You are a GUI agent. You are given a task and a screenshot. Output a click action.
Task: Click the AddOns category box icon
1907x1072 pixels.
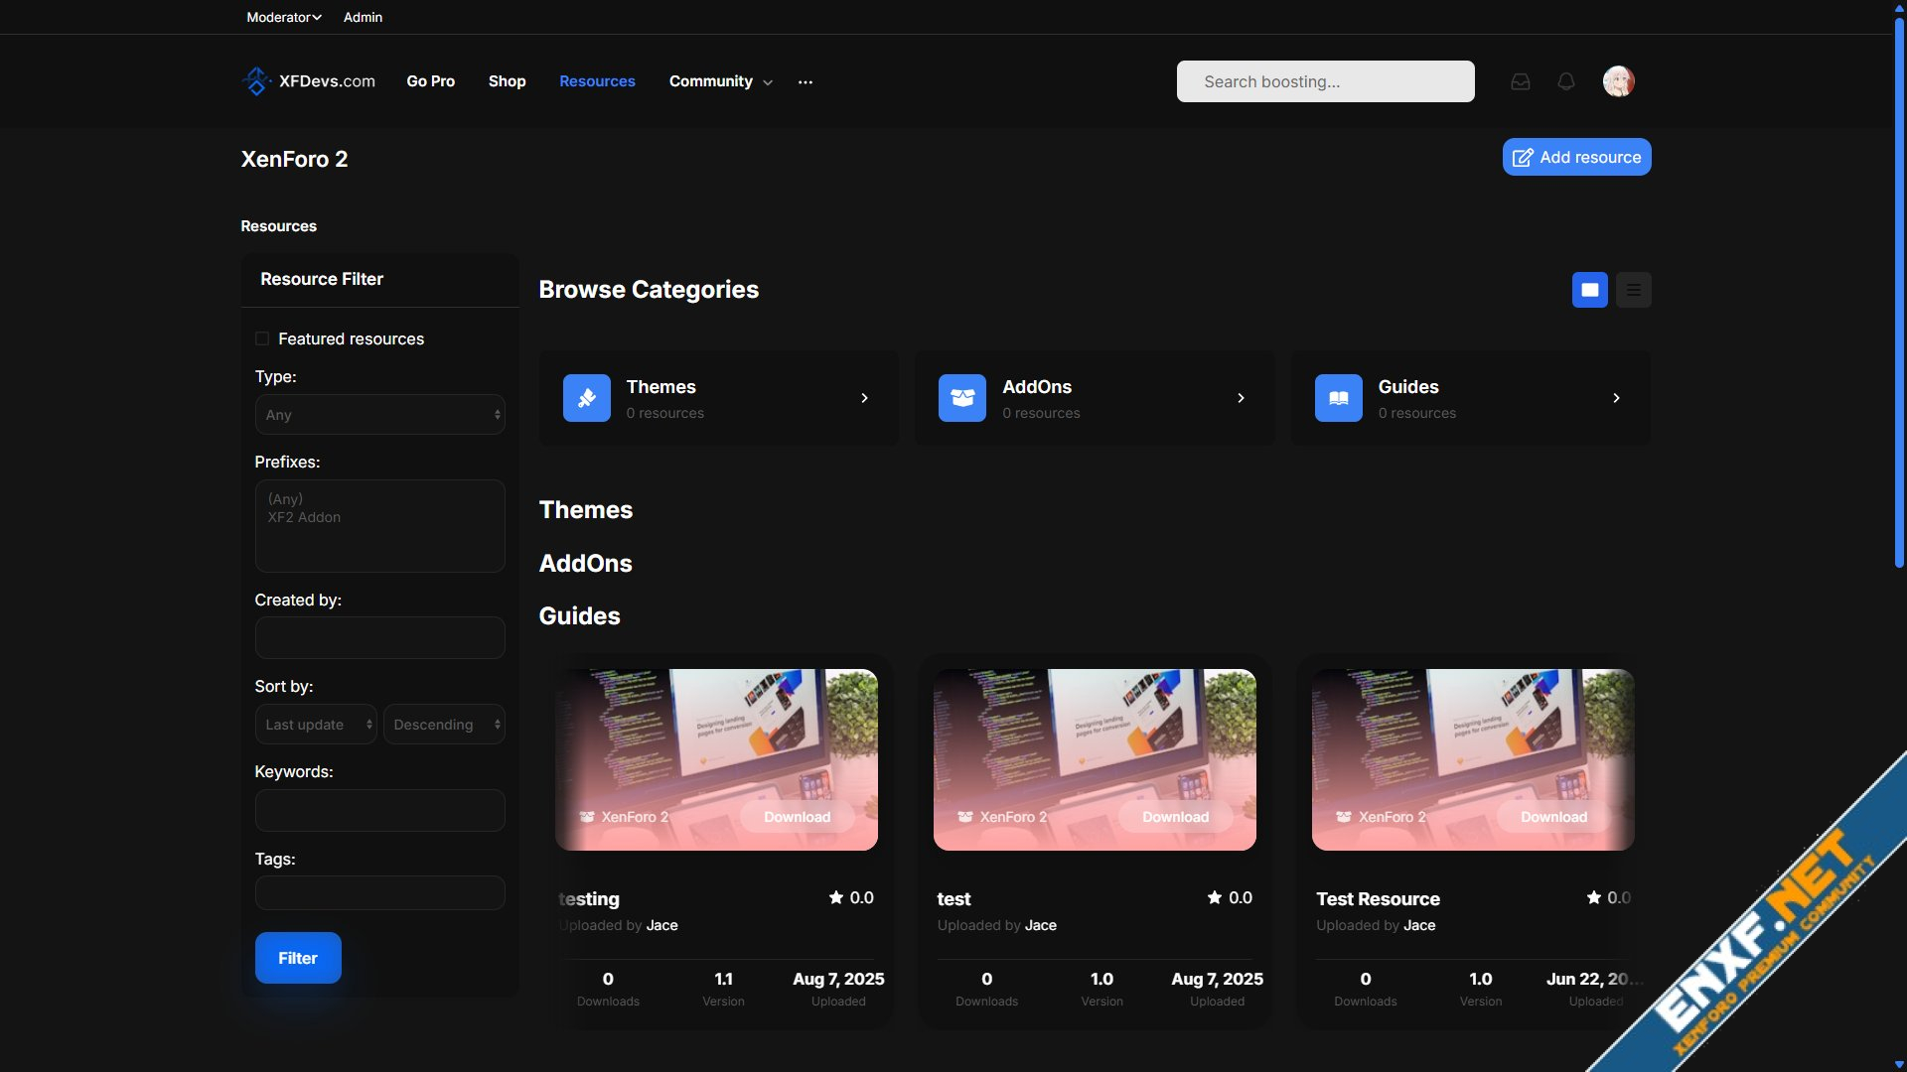tap(961, 398)
